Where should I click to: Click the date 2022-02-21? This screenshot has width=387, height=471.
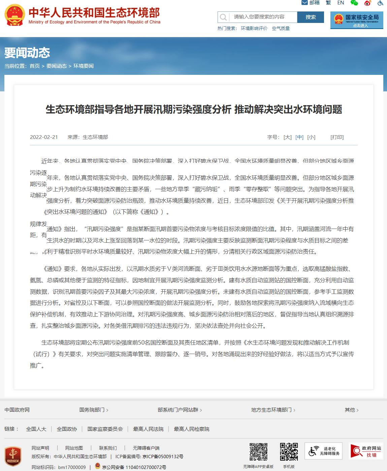pos(44,137)
